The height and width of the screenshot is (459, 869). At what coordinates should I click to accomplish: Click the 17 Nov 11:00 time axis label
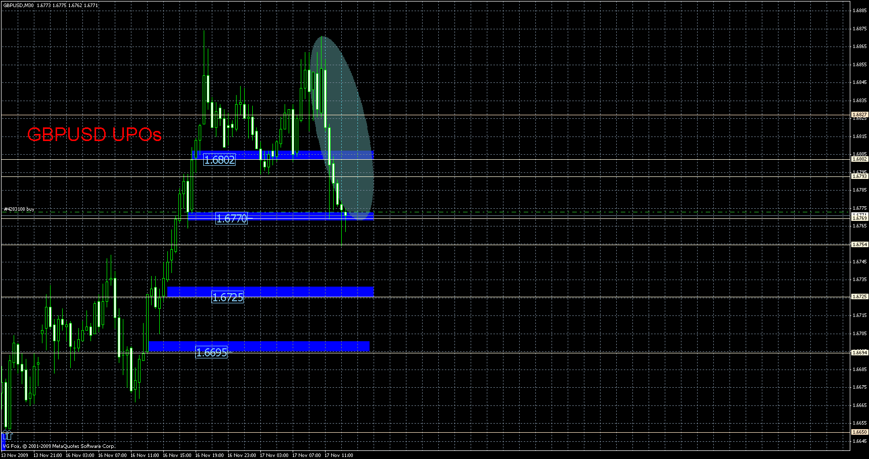tap(338, 455)
